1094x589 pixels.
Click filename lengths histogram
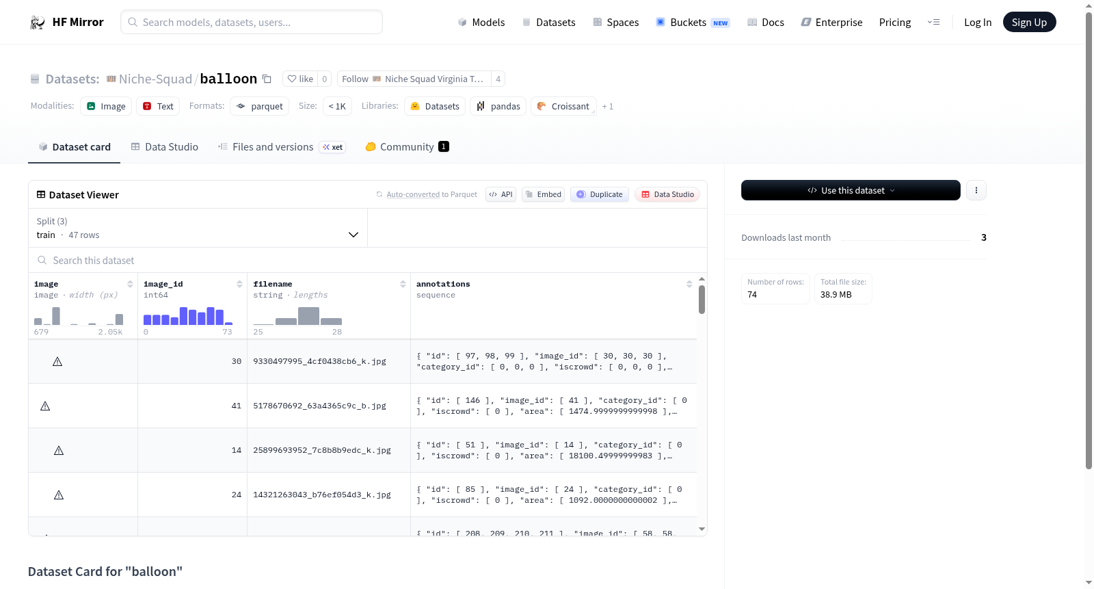click(x=297, y=315)
